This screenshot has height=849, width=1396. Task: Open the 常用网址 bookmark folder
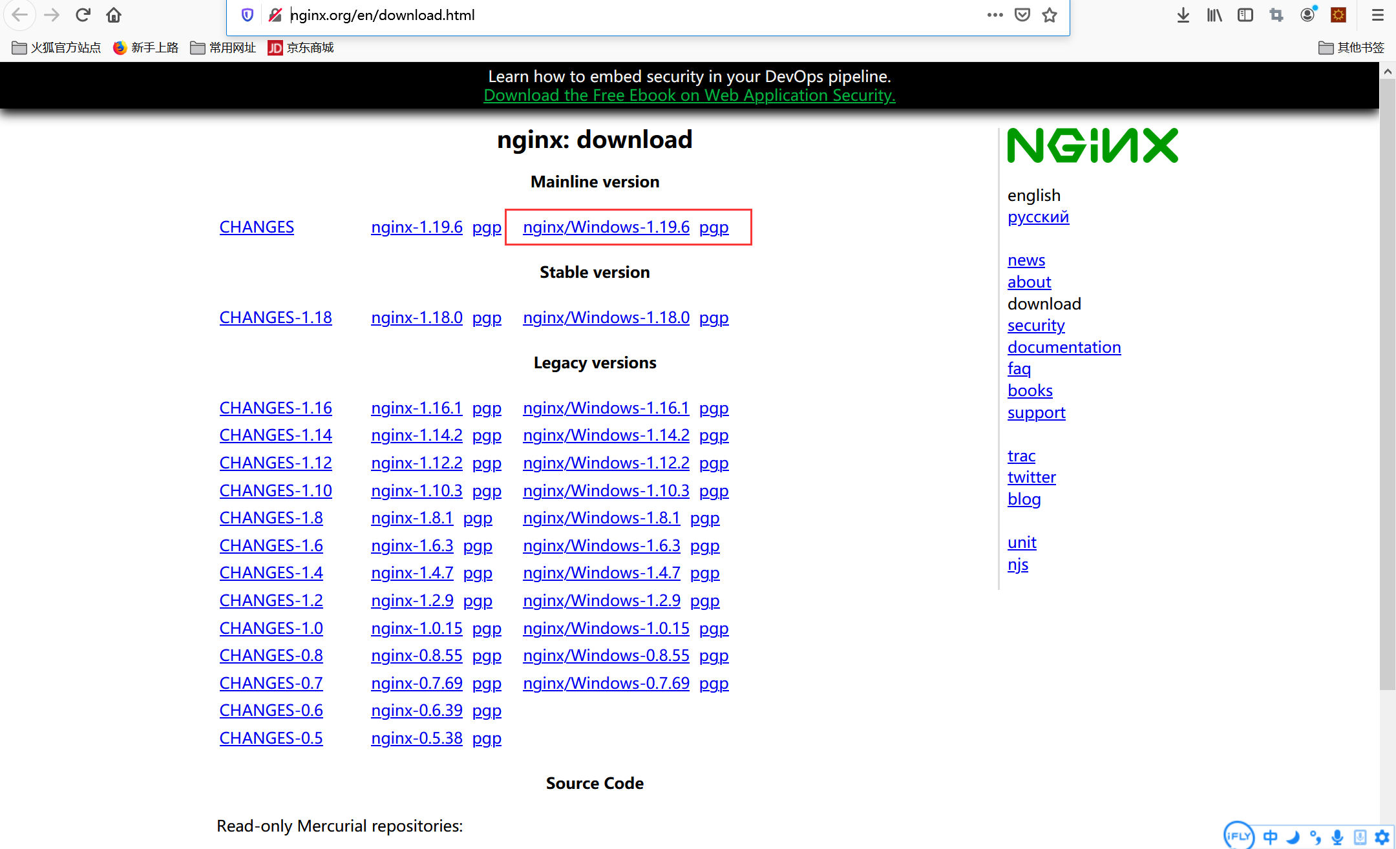[x=224, y=48]
